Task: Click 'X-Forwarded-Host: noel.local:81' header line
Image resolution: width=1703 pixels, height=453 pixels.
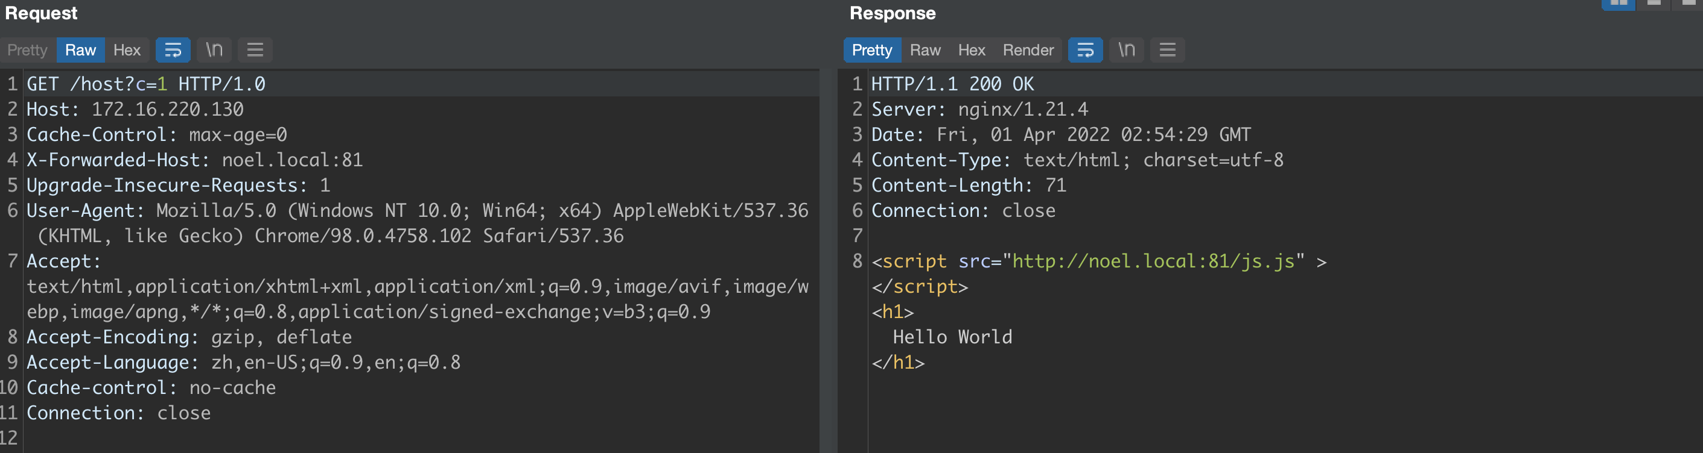Action: coord(194,160)
